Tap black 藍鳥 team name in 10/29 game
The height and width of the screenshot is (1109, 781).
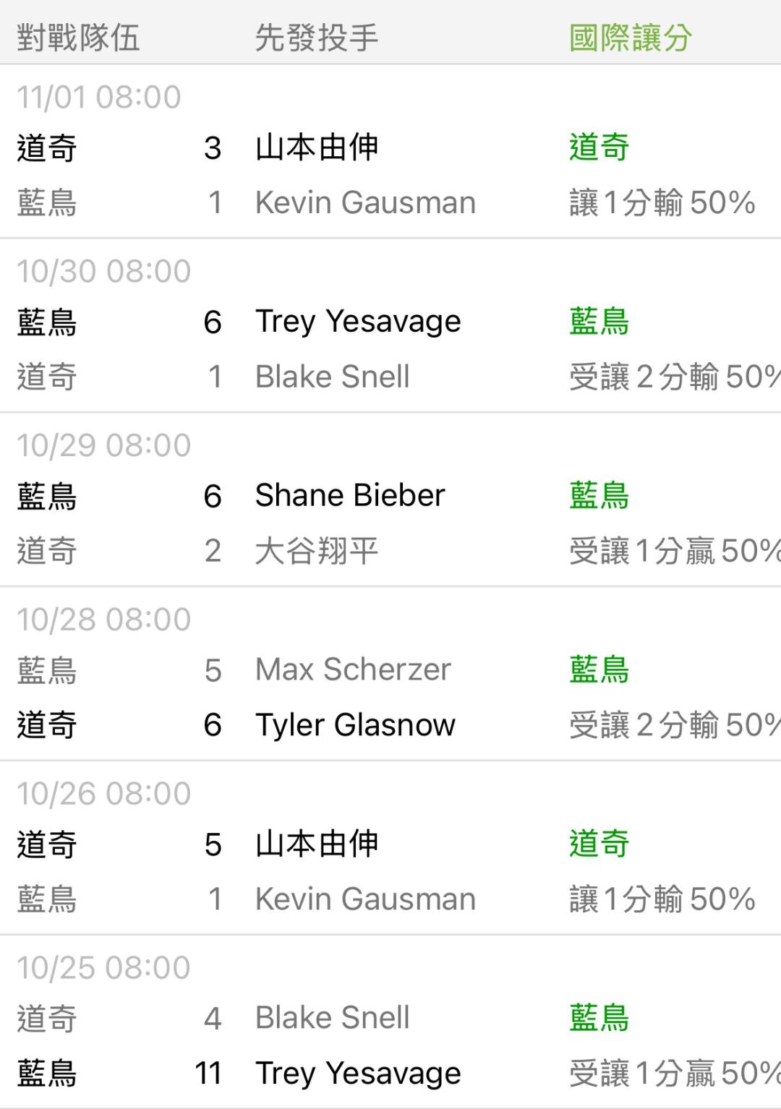tap(47, 496)
